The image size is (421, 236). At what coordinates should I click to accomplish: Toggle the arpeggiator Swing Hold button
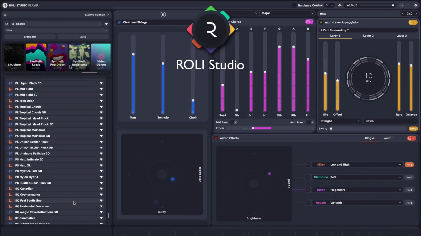click(413, 129)
